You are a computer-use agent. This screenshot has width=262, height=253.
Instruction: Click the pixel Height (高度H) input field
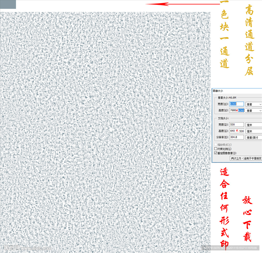click(237, 110)
